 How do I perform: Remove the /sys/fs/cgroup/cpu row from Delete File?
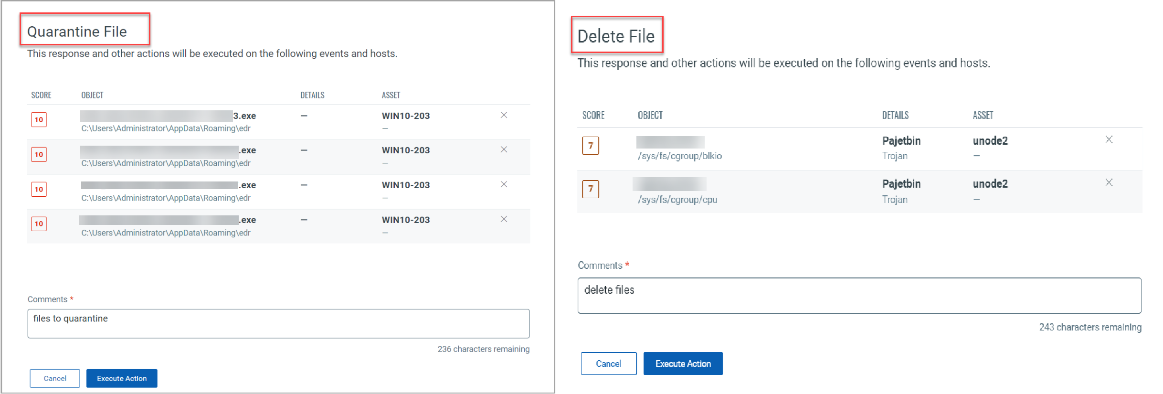tap(1109, 182)
